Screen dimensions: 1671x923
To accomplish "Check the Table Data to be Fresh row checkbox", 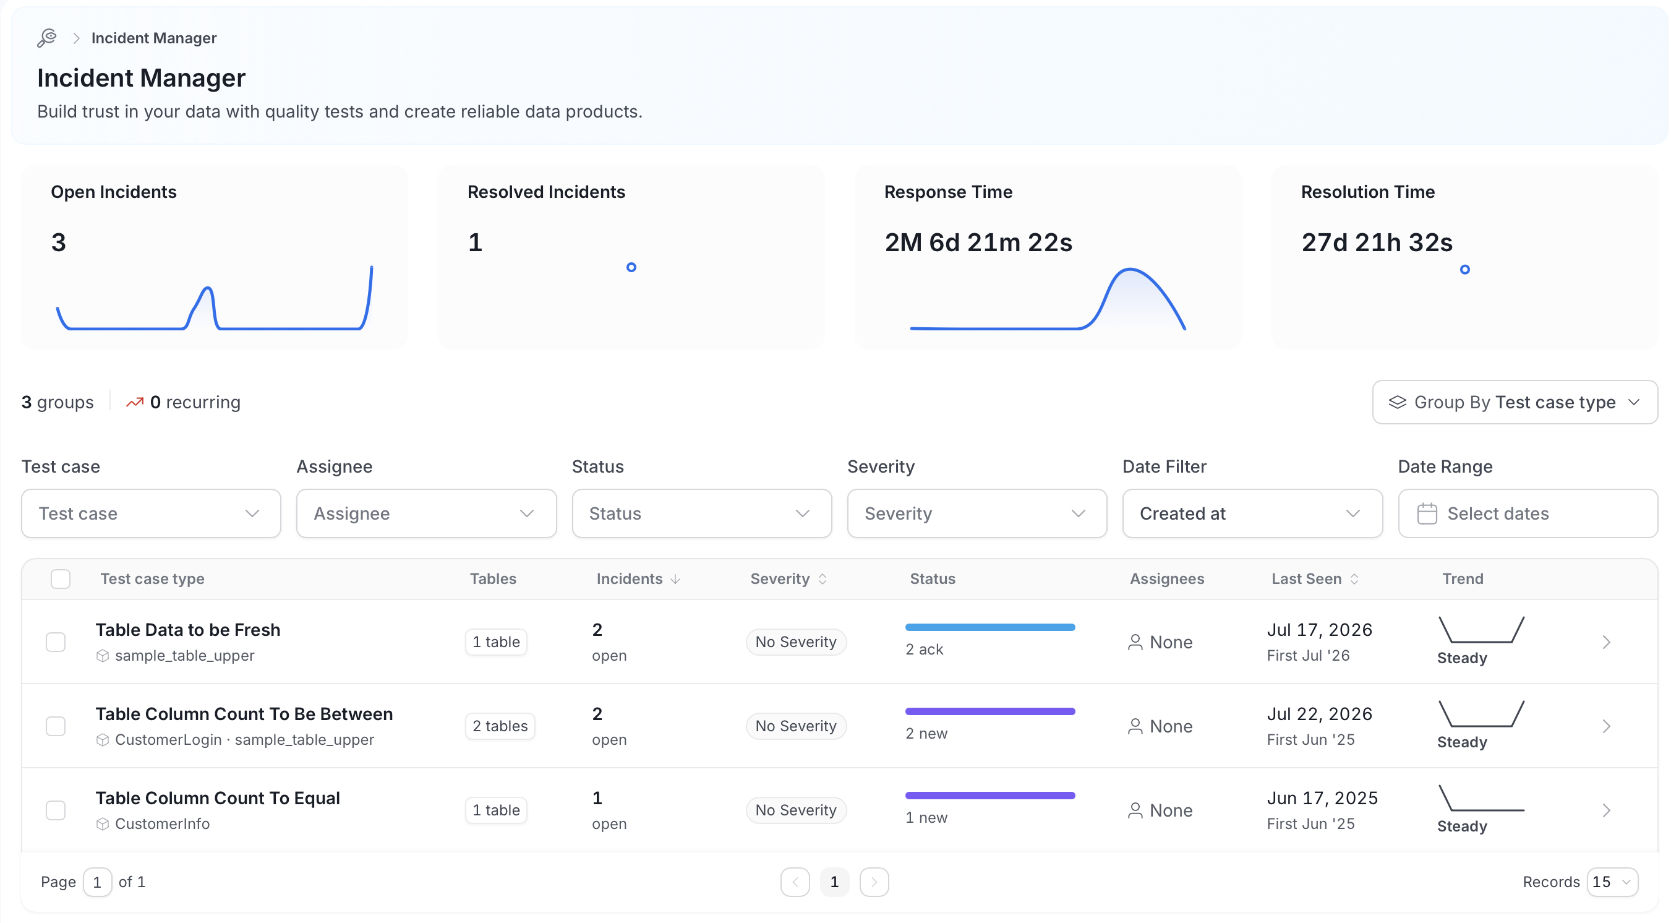I will pyautogui.click(x=56, y=642).
